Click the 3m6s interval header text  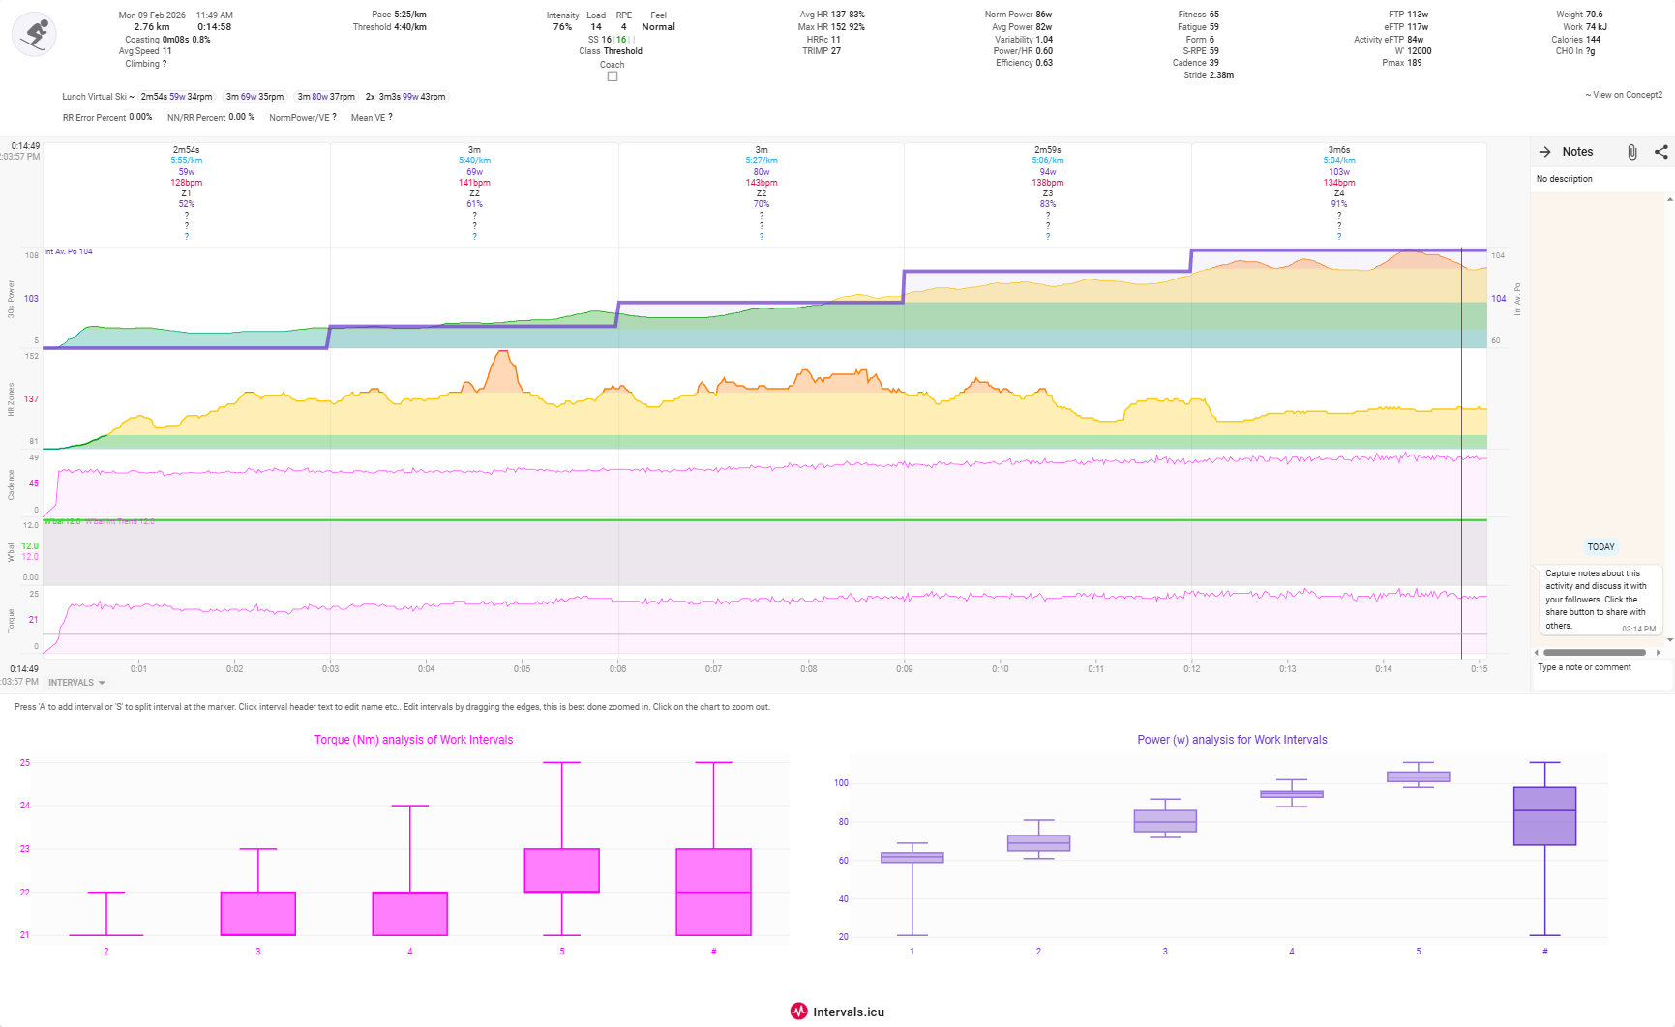[1338, 150]
